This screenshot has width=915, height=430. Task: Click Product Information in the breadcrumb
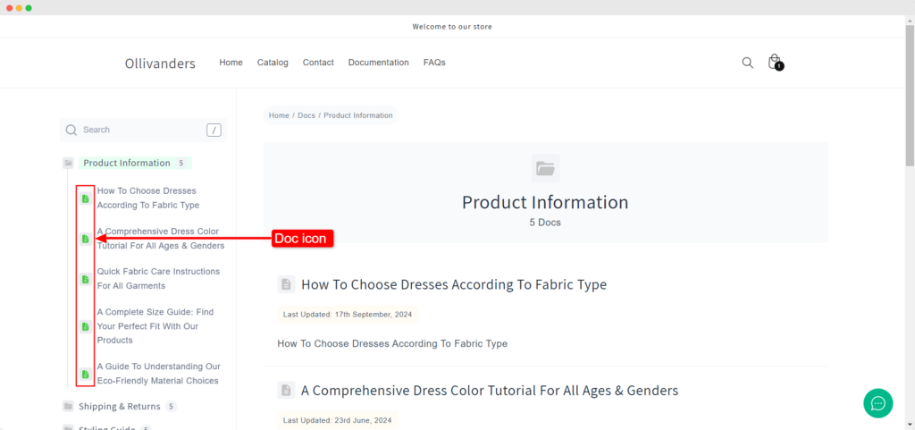coord(358,115)
